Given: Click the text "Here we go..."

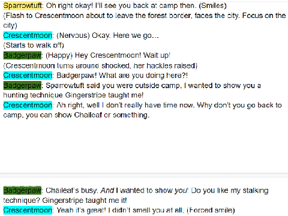Looking at the screenshot, I should pos(136,35).
